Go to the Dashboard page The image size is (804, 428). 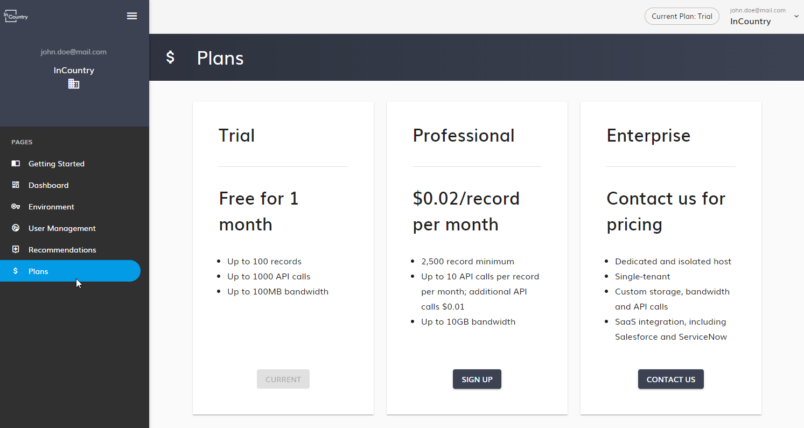pyautogui.click(x=48, y=185)
